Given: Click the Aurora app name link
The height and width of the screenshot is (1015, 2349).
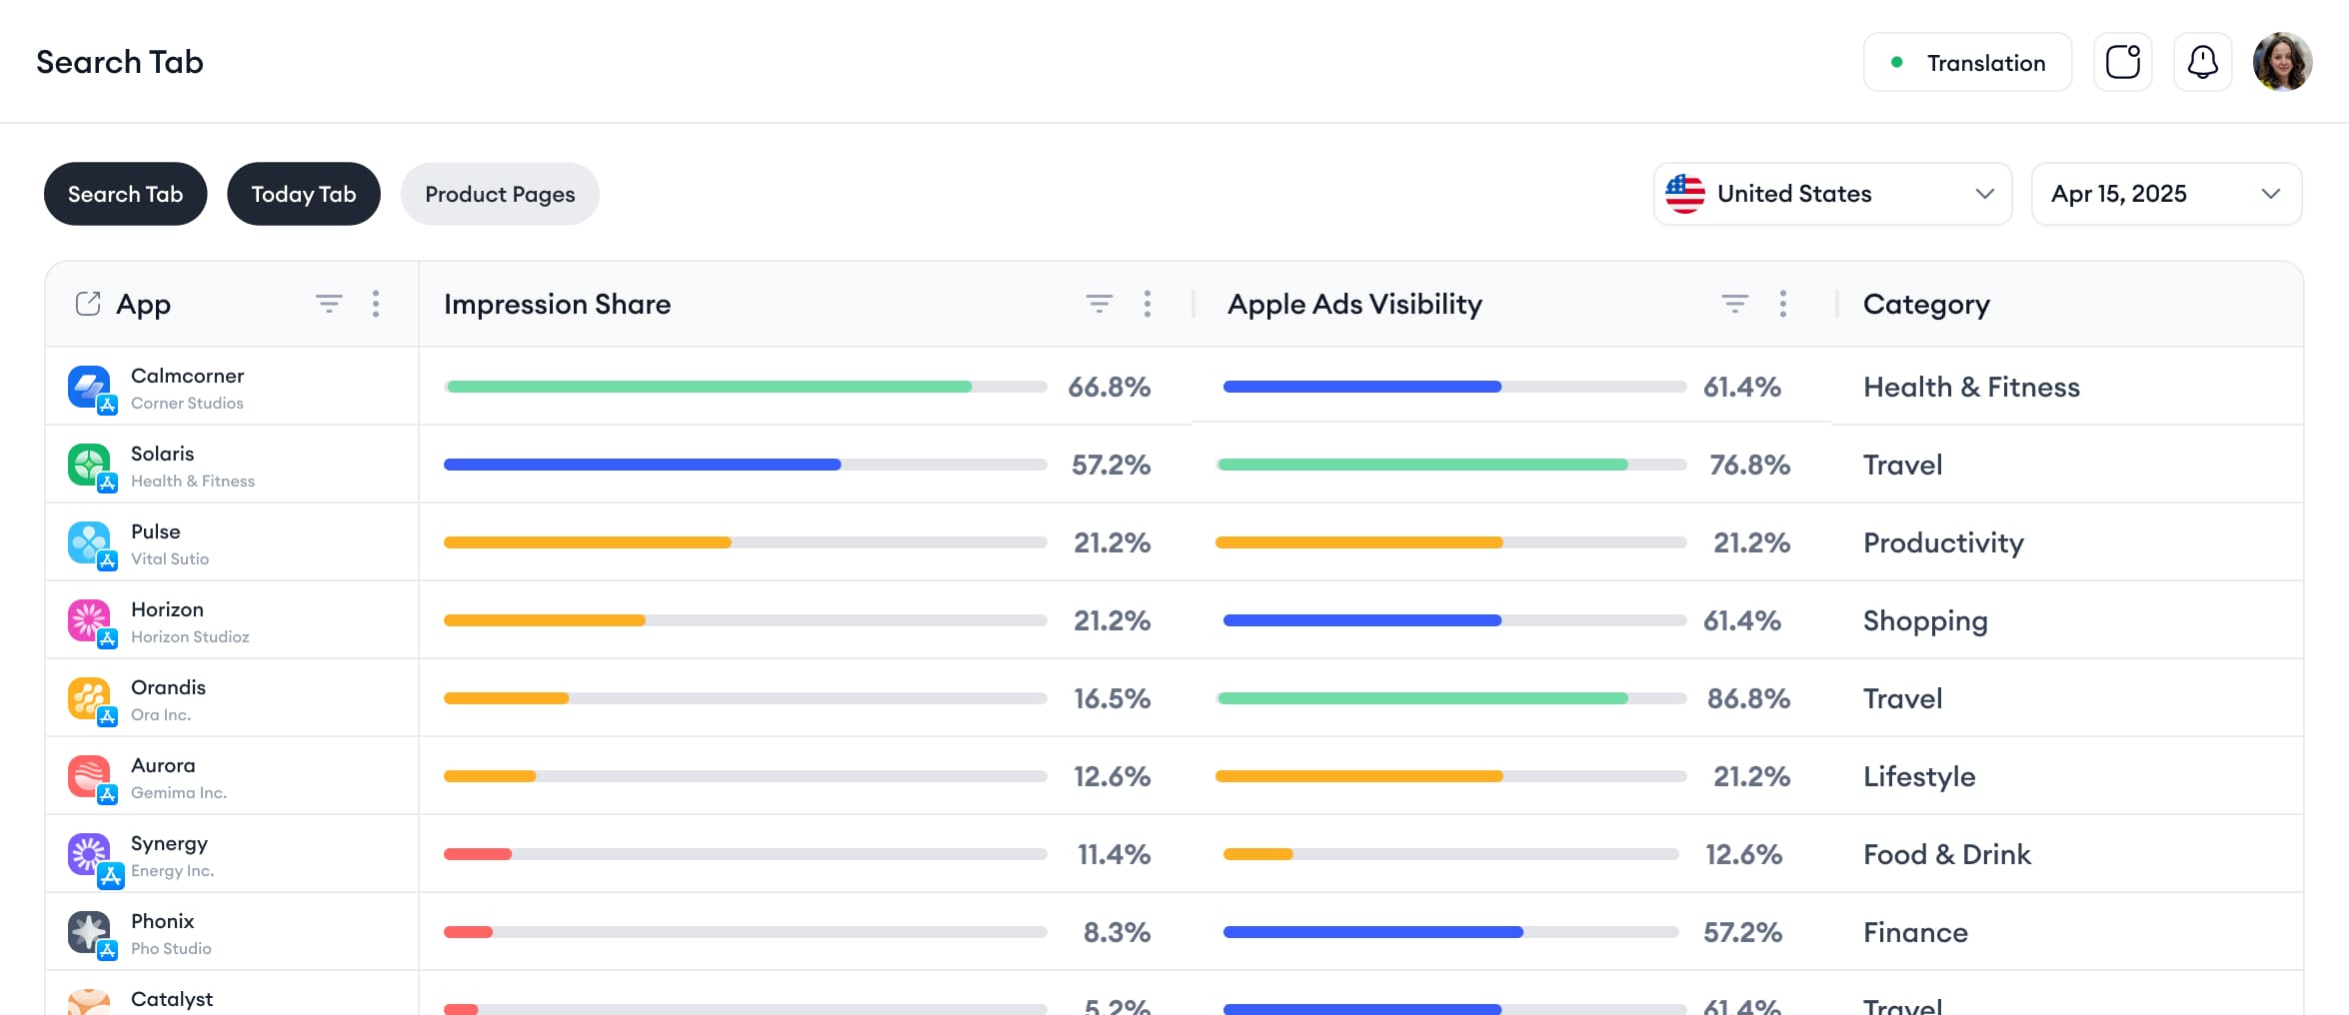Looking at the screenshot, I should point(163,765).
